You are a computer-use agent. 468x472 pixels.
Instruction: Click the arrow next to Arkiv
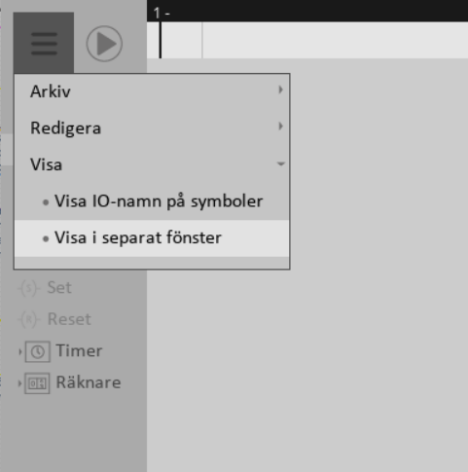coord(280,90)
